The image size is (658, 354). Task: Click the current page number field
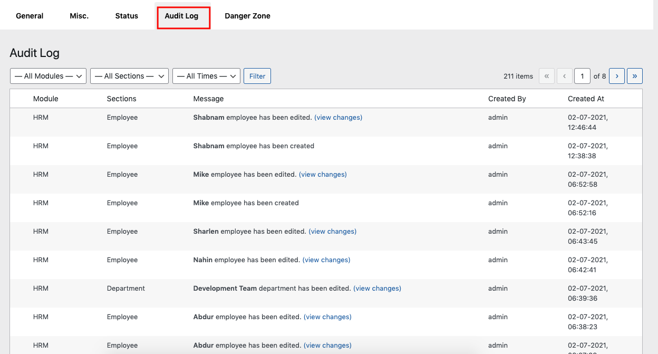(582, 76)
